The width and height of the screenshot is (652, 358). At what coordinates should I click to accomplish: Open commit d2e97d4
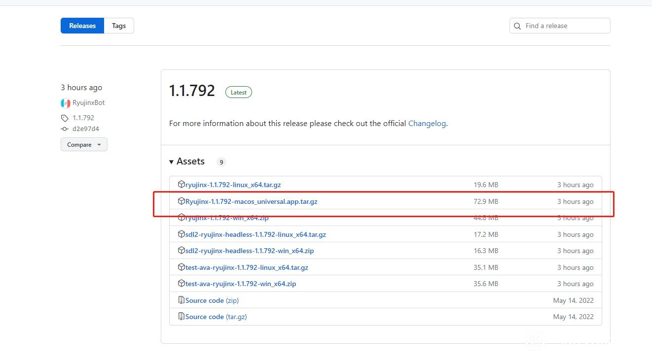click(x=86, y=129)
